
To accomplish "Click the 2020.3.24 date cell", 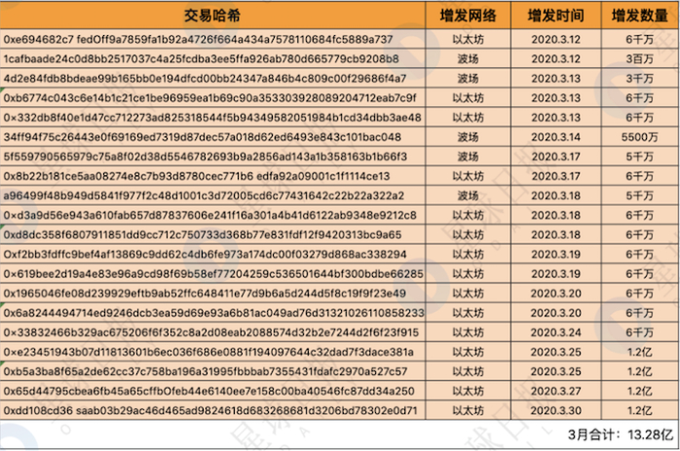I will pyautogui.click(x=556, y=332).
